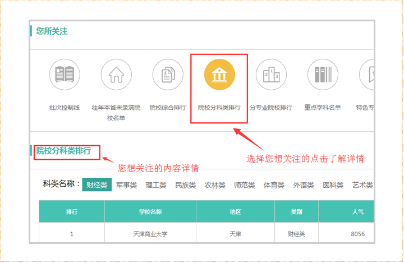Select the 财经类 category tab
Screen dimensions: 404x263
[97, 184]
